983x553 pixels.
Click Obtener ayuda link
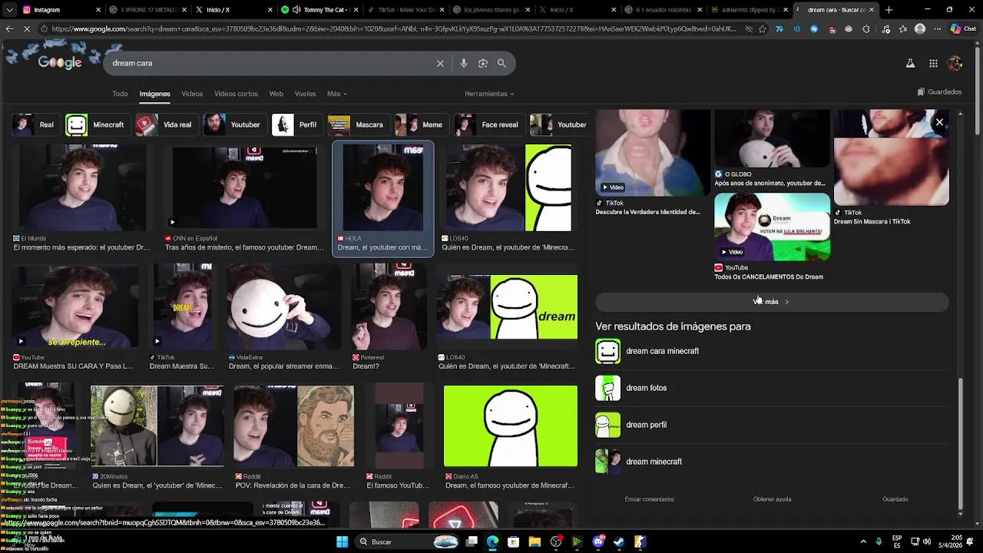coord(772,499)
